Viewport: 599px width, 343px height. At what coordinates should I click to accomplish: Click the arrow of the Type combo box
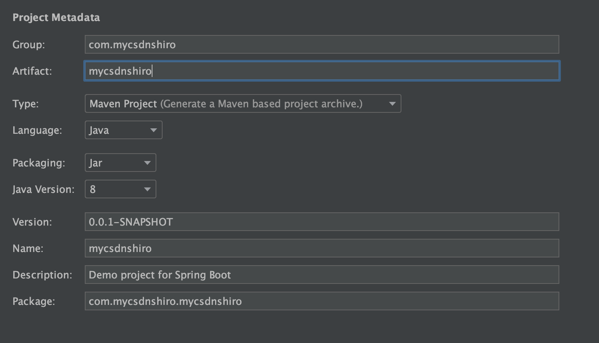392,104
